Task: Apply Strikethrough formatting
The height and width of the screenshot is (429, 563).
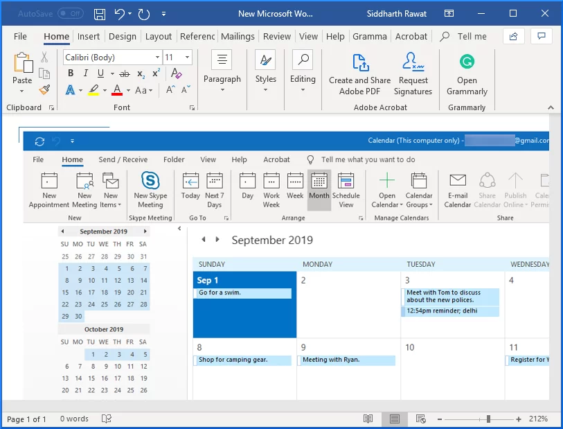Action: 125,72
